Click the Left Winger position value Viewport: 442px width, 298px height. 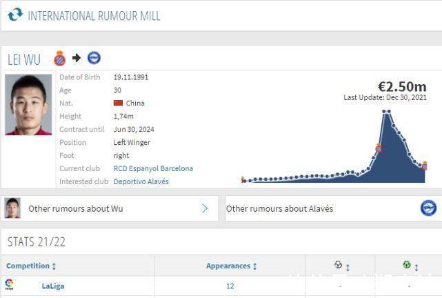click(x=132, y=142)
